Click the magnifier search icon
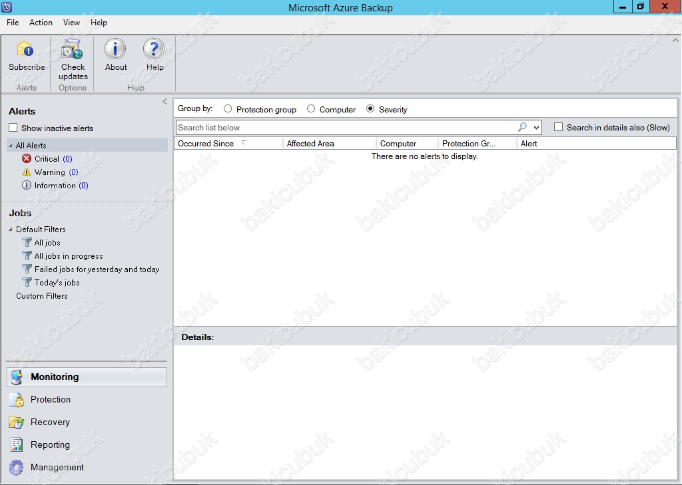This screenshot has width=682, height=485. click(522, 127)
